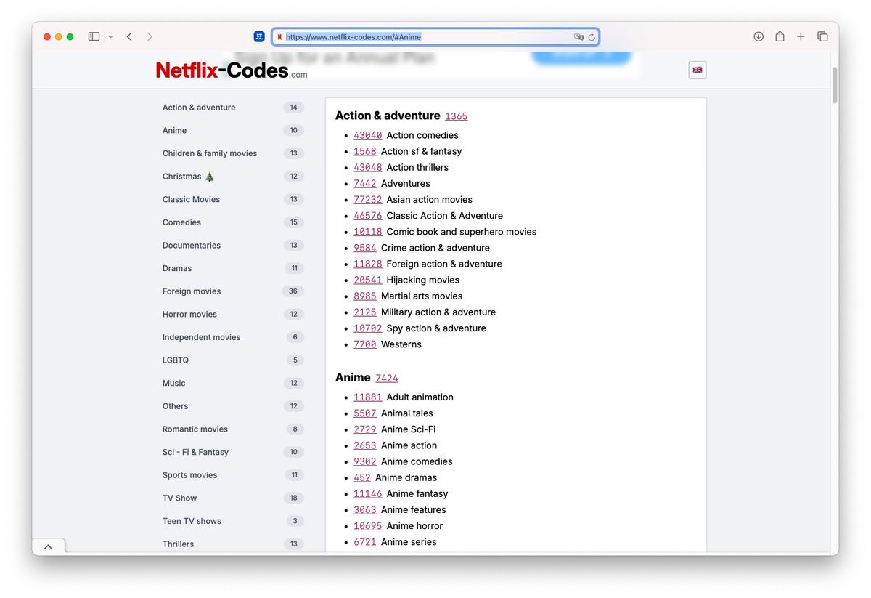Open the LanguageTool extension icon
Image resolution: width=871 pixels, height=598 pixels.
coord(259,36)
